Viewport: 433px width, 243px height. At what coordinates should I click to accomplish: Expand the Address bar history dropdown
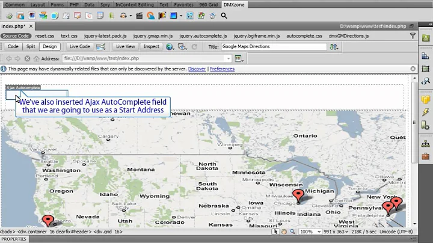pos(229,58)
